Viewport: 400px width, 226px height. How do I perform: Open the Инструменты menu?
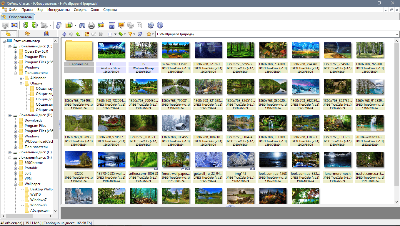[59, 10]
